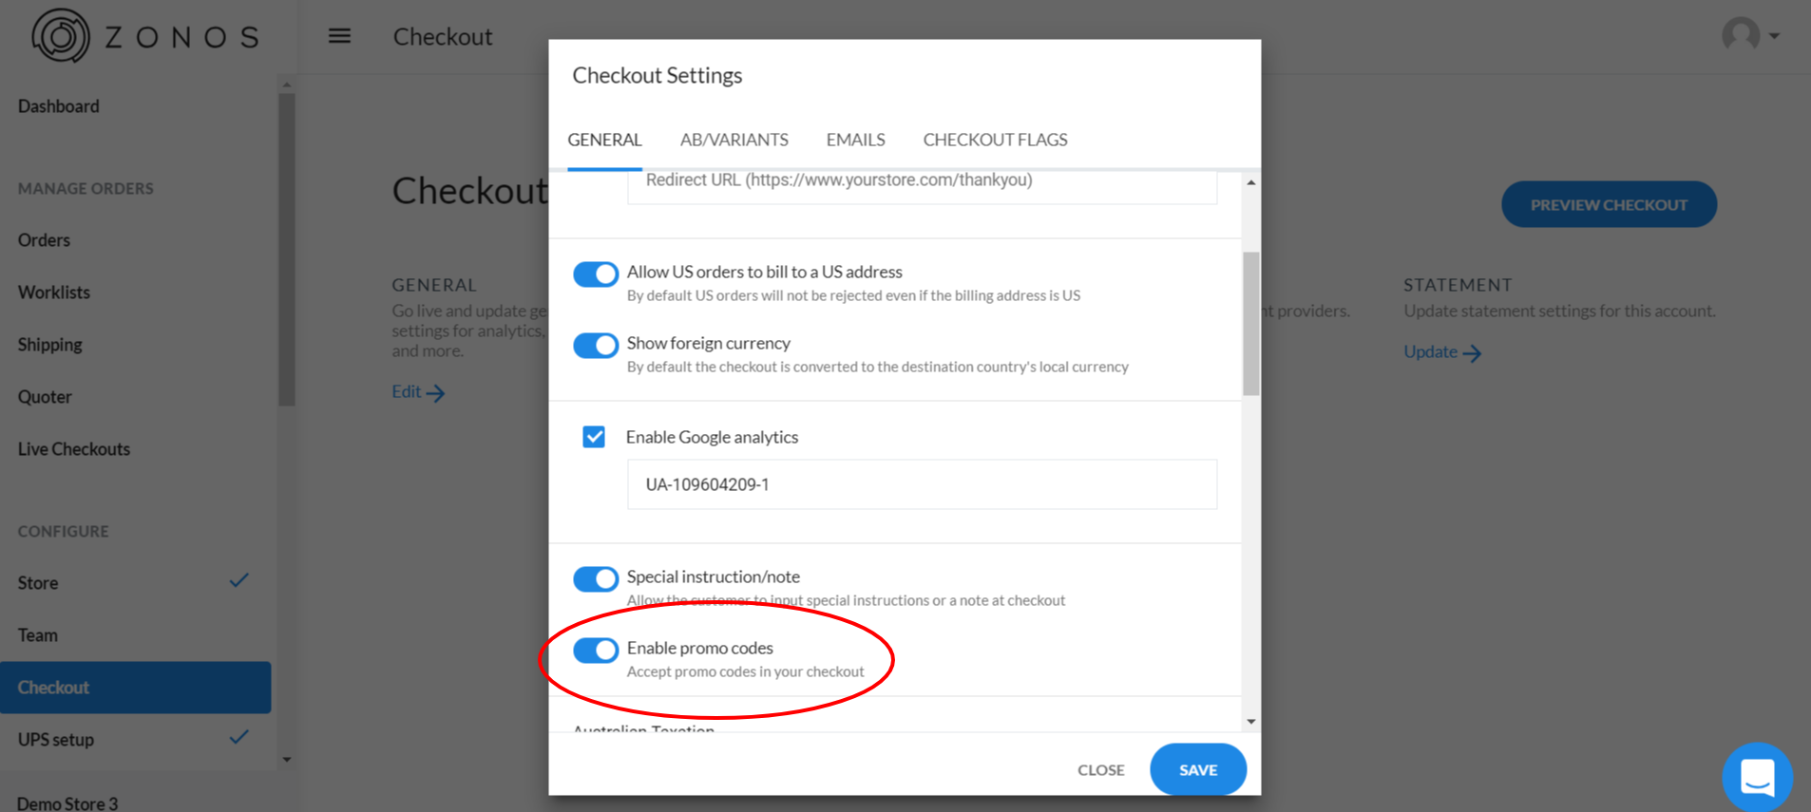Click the Zonos logo icon
This screenshot has height=812, width=1811.
click(x=61, y=36)
